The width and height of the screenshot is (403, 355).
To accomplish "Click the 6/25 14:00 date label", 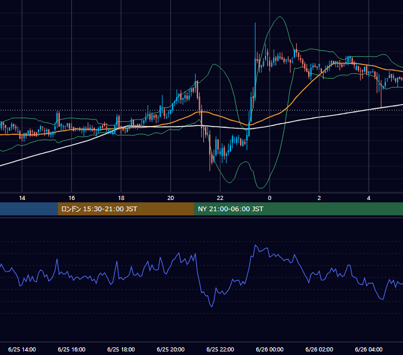I will [22, 349].
